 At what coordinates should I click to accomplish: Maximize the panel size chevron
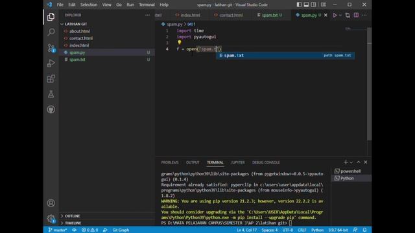(x=359, y=162)
